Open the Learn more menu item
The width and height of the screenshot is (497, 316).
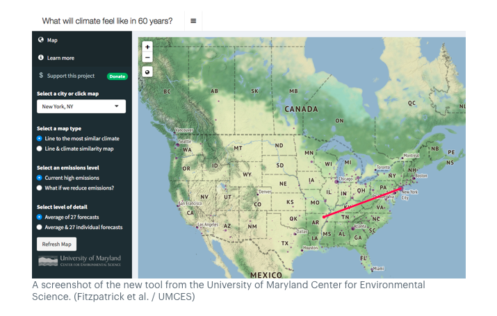[60, 58]
